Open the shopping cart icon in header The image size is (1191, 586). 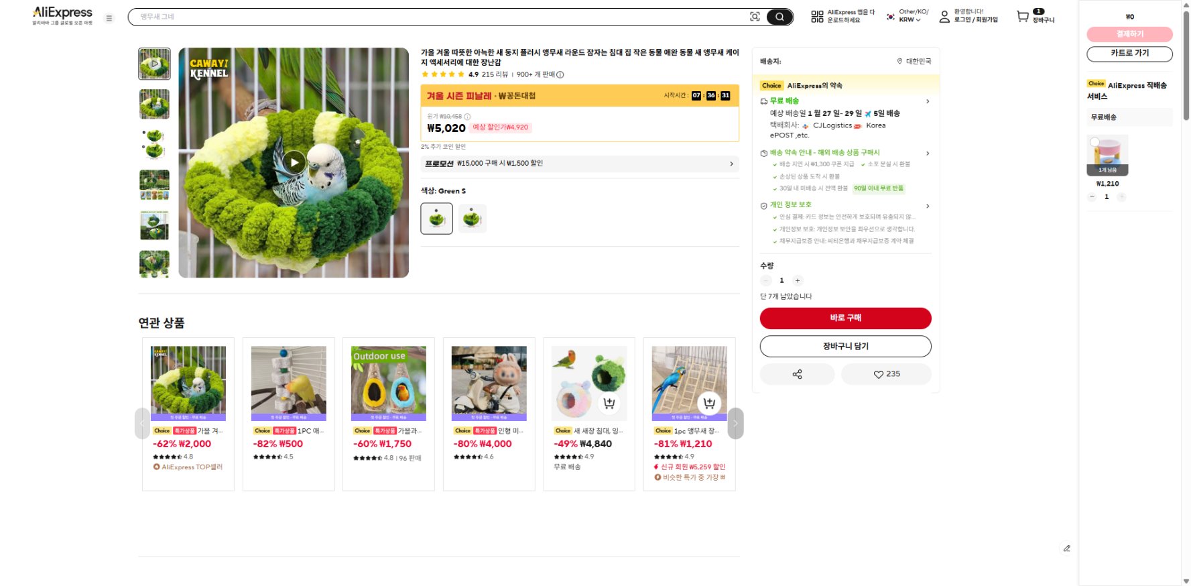pyautogui.click(x=1023, y=16)
